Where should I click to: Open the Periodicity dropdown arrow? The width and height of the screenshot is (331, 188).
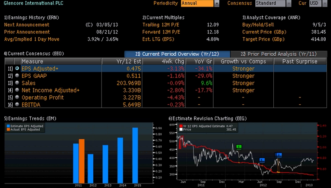click(217, 3)
